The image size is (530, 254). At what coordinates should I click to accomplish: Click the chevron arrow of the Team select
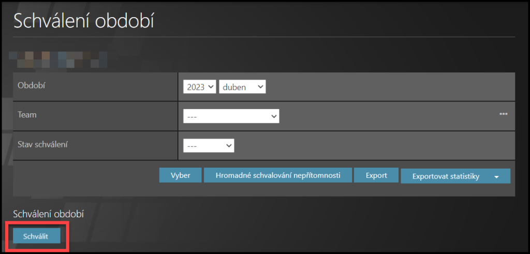(273, 116)
